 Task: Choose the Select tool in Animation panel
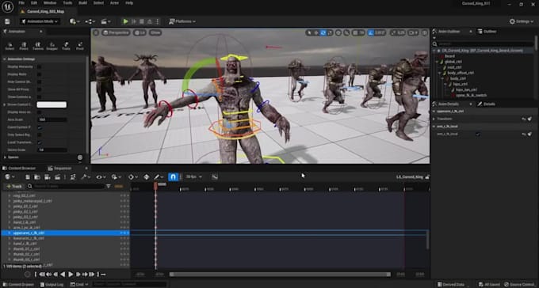point(10,46)
